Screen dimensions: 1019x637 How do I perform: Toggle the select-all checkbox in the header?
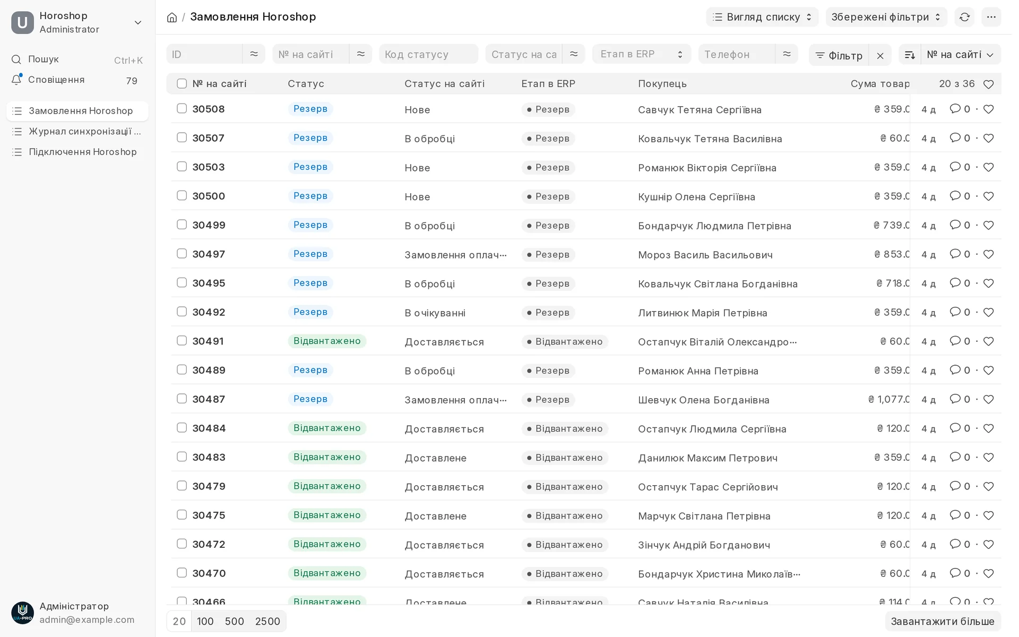coord(182,84)
